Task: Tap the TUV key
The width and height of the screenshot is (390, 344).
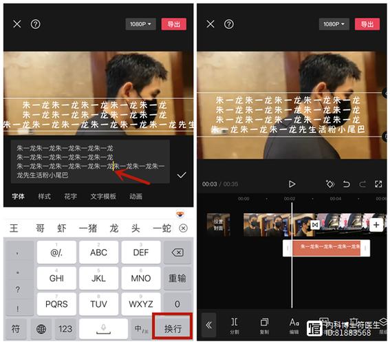Action: tap(99, 304)
